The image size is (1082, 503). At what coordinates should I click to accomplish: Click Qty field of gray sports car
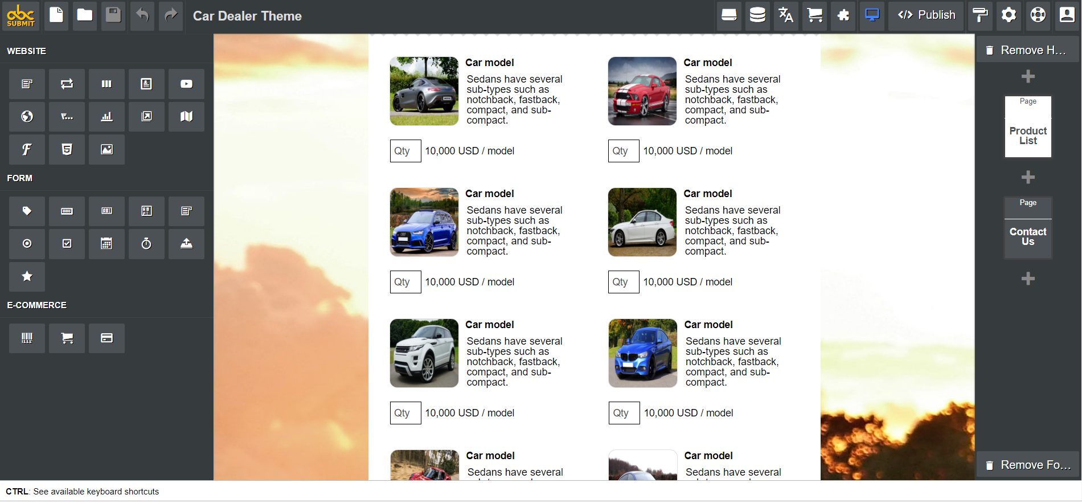405,151
